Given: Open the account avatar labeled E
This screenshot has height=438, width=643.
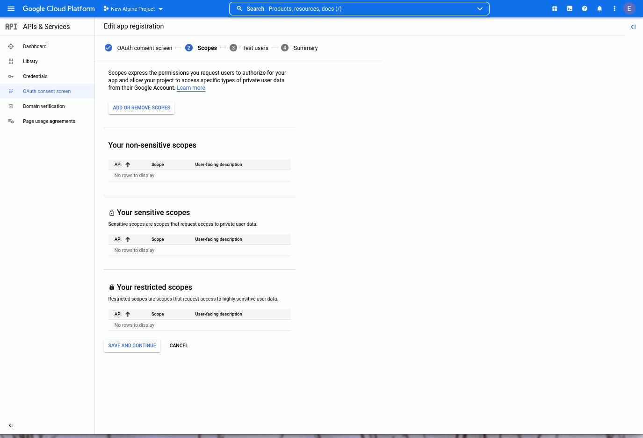Looking at the screenshot, I should point(629,9).
